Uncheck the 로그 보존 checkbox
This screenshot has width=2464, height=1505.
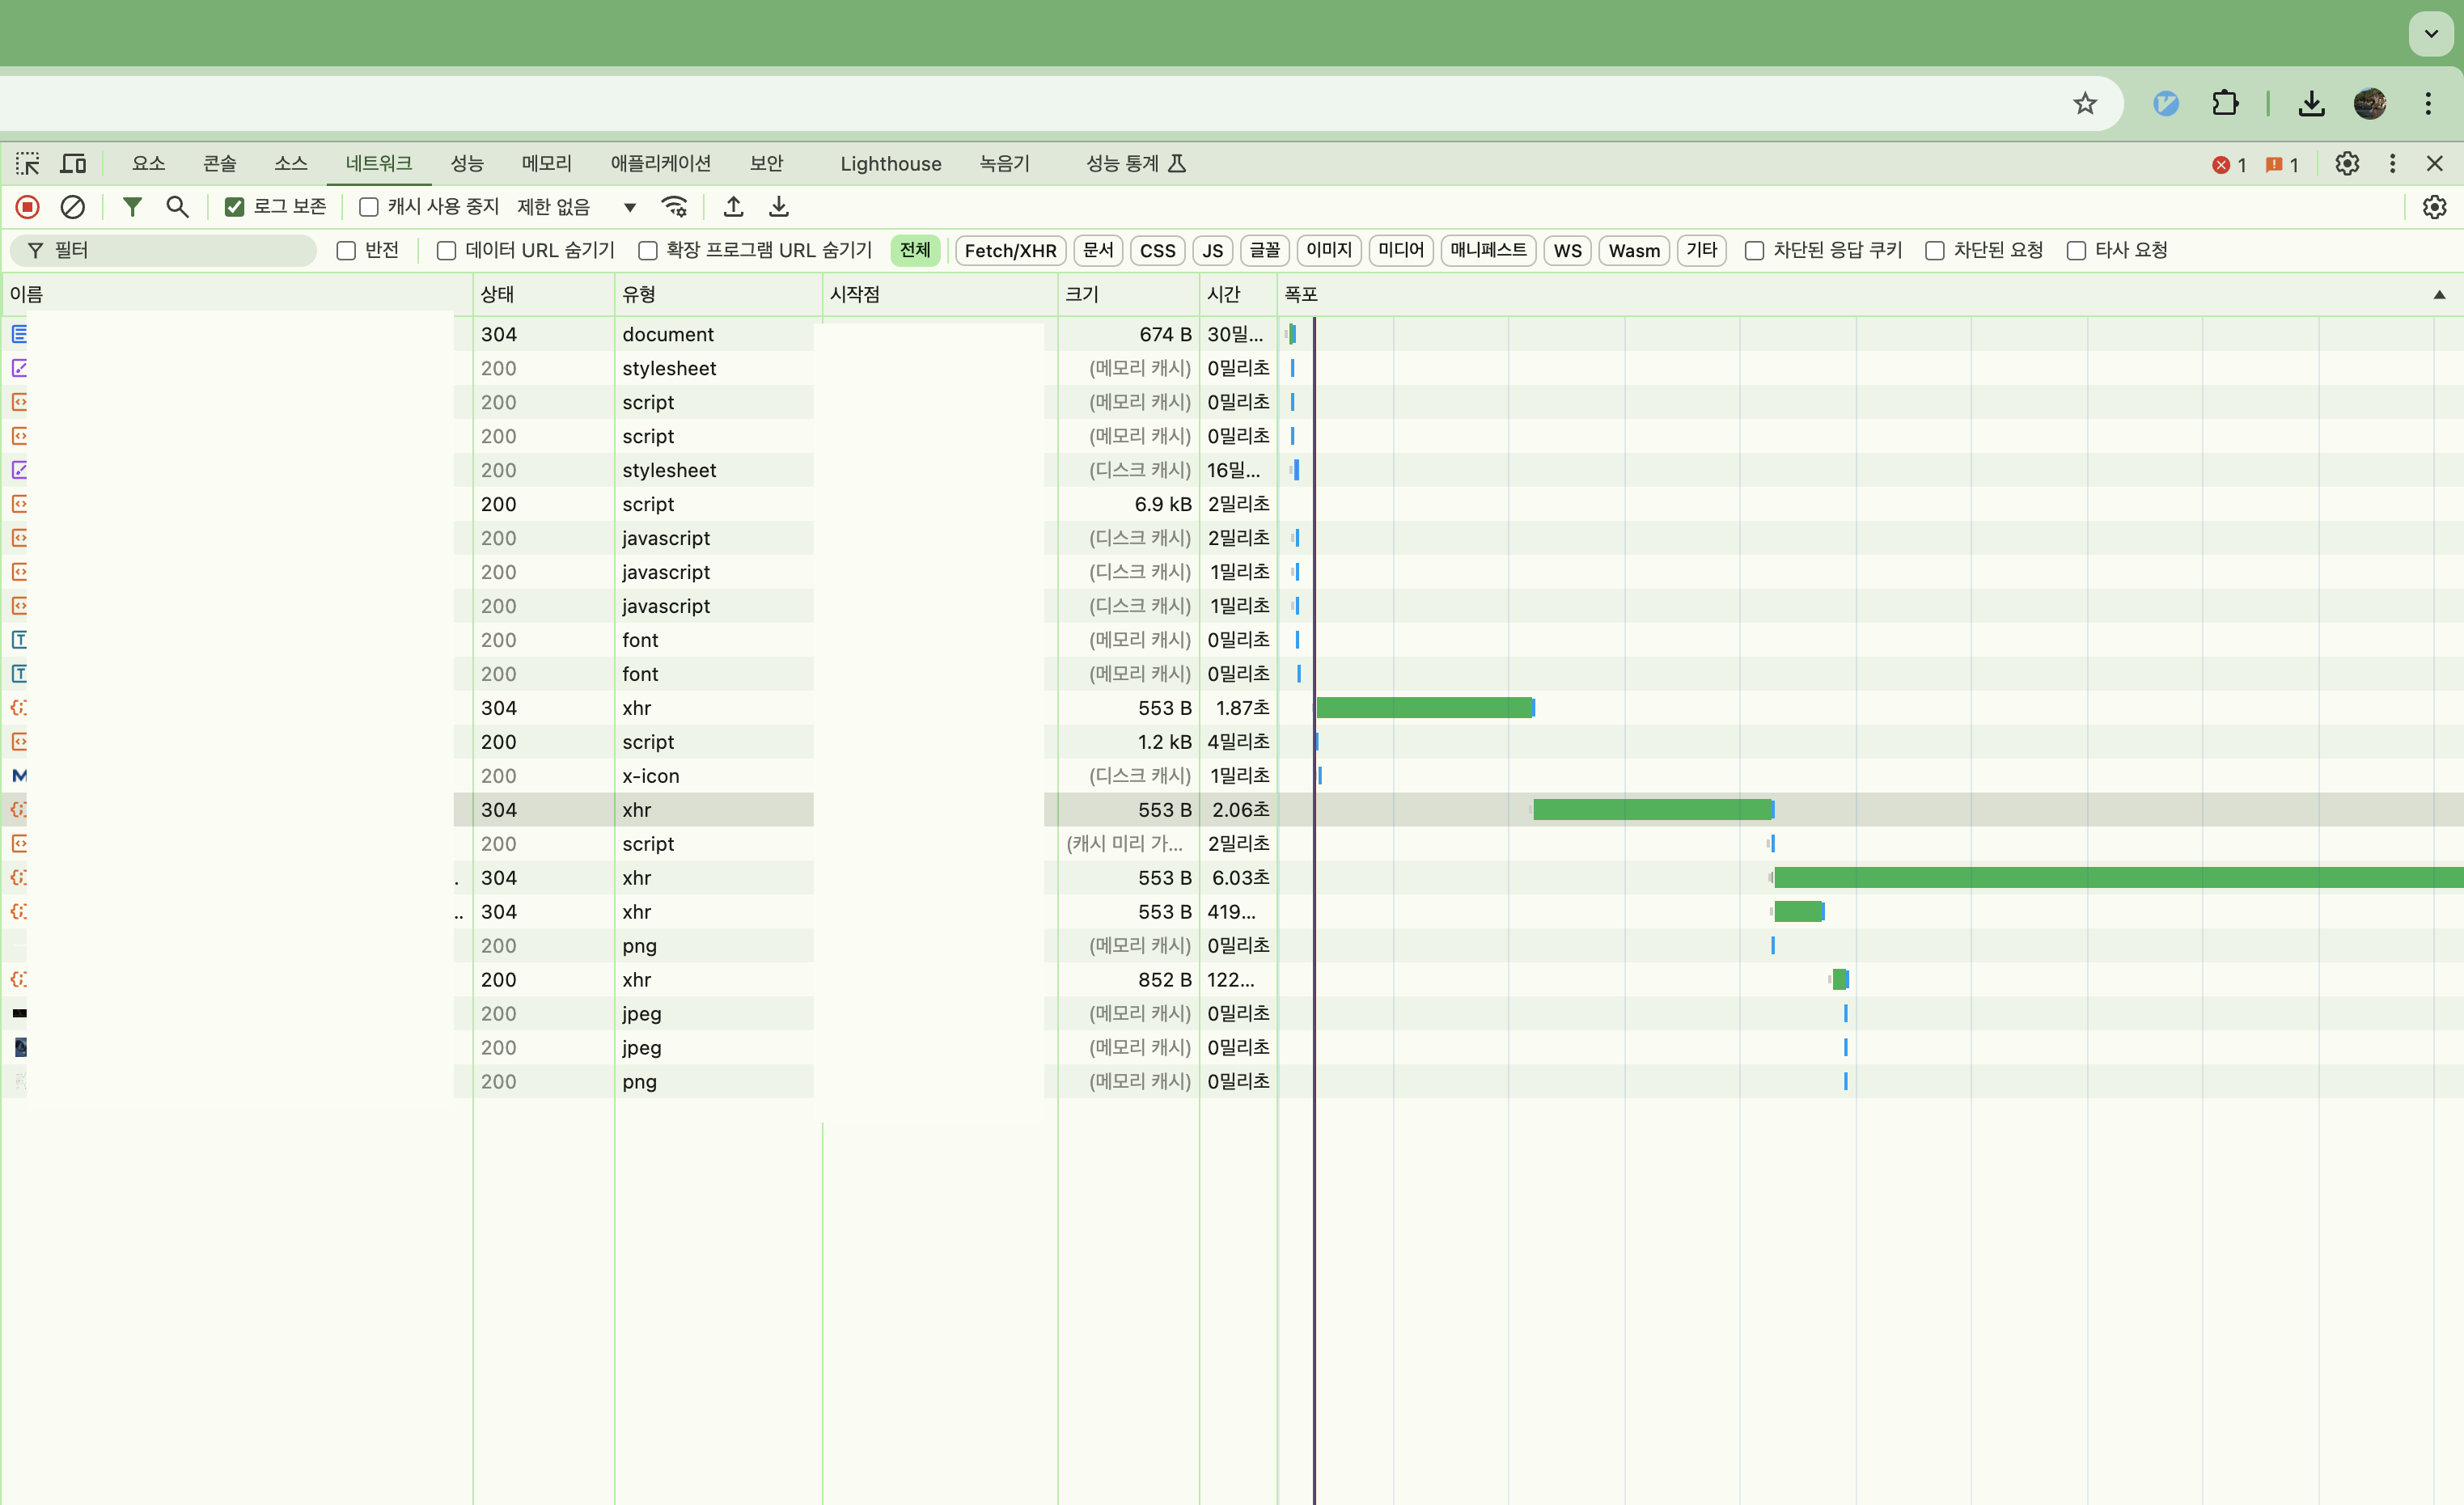click(x=235, y=207)
